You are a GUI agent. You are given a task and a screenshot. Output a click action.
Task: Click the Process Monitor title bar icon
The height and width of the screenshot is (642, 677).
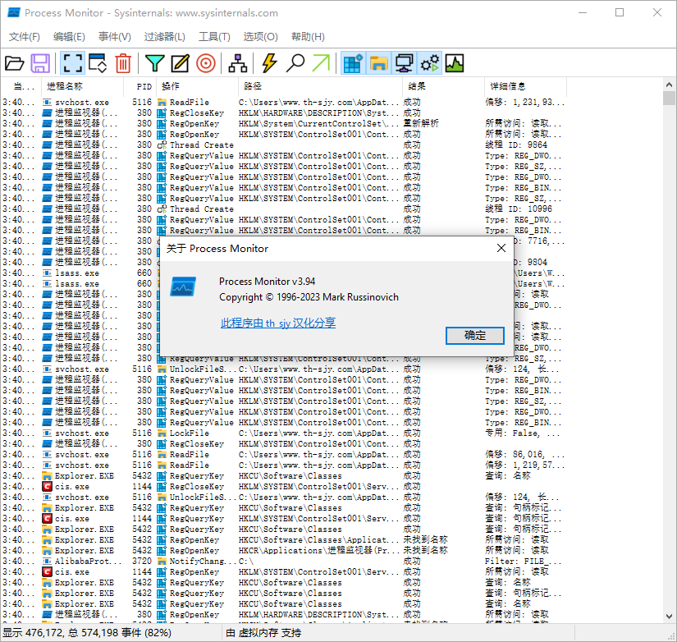pyautogui.click(x=14, y=12)
